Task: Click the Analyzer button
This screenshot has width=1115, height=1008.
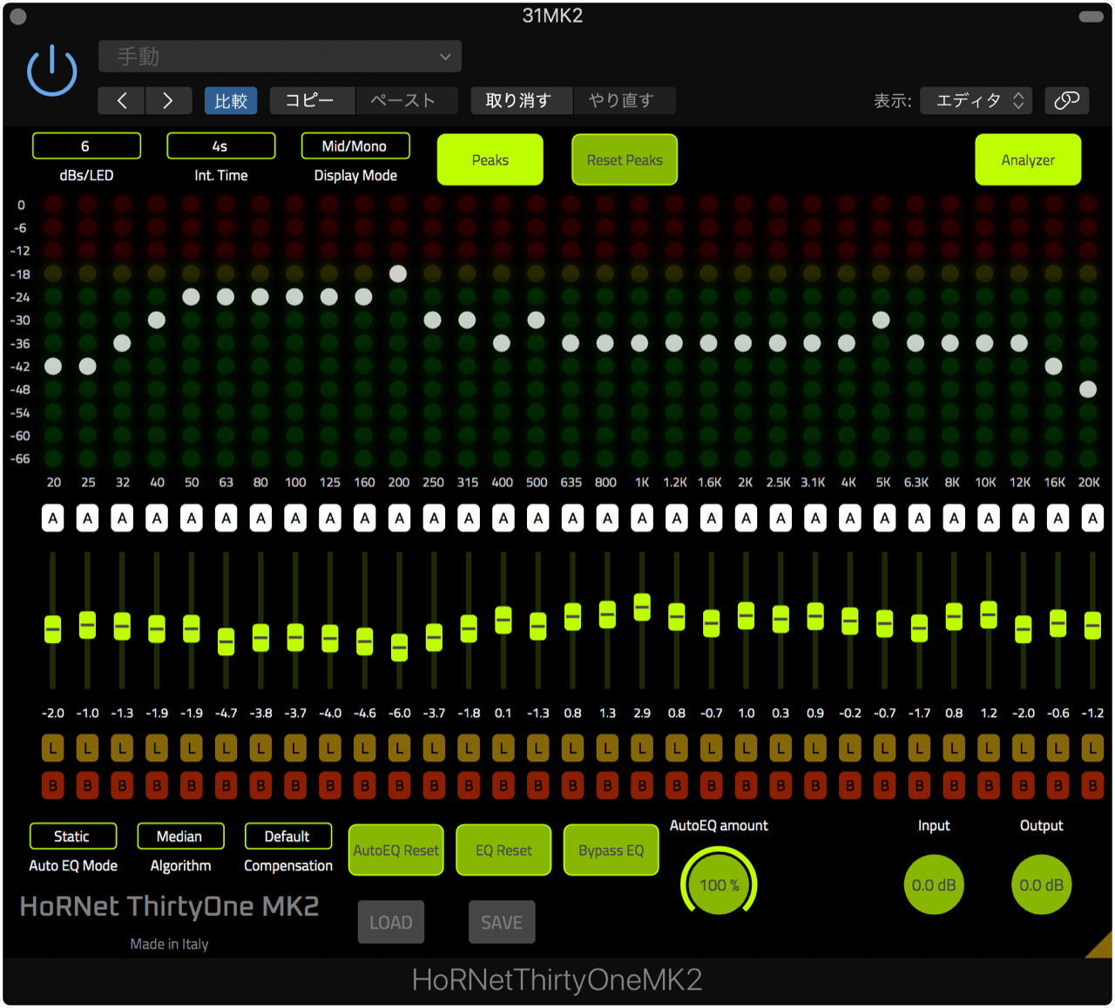Action: [x=1028, y=159]
